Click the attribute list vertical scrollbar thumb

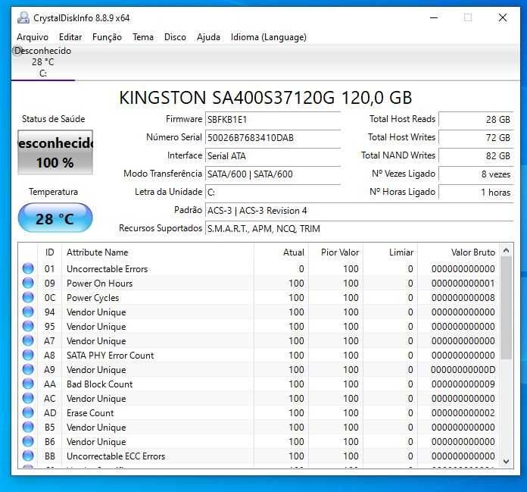click(506, 308)
